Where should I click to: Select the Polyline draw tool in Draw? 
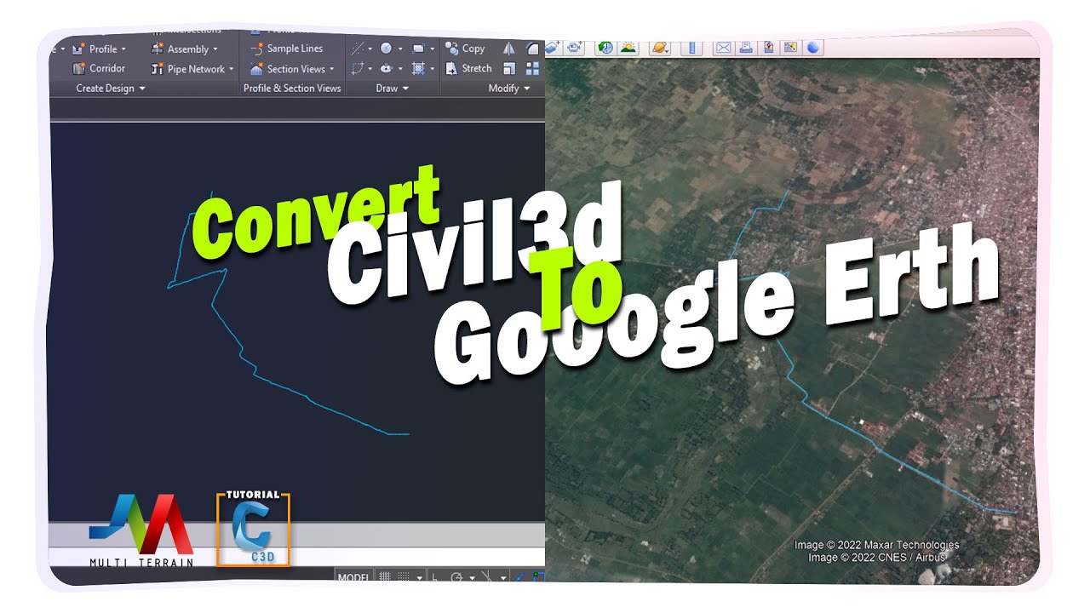(359, 68)
